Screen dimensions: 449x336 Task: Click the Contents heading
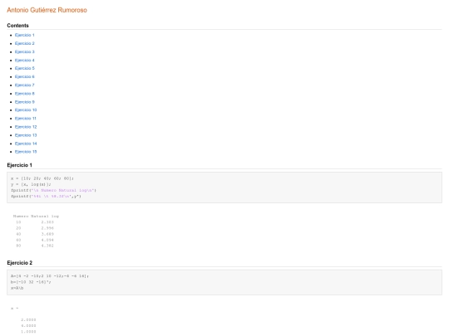click(x=17, y=26)
